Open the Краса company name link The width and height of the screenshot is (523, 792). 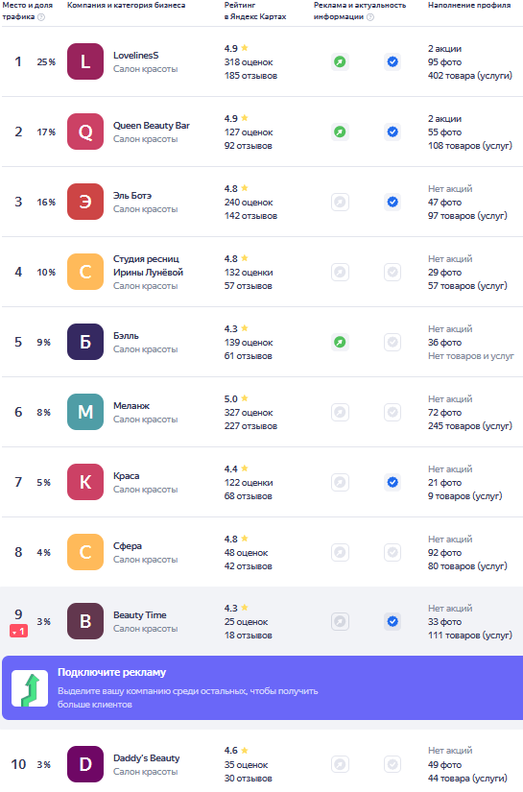[127, 476]
